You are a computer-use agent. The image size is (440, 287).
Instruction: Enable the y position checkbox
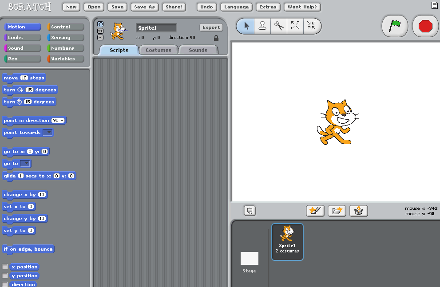coord(5,275)
